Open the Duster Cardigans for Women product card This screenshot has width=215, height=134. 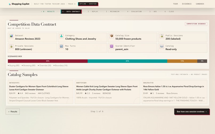tap(41, 92)
